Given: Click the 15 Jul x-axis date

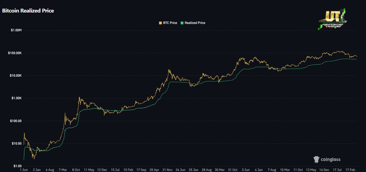Looking at the screenshot, I should pos(115,169).
